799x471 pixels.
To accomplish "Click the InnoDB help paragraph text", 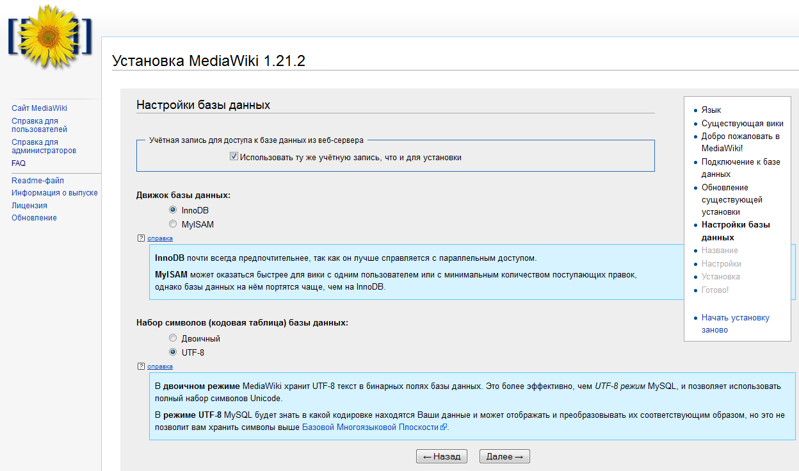I will click(346, 258).
